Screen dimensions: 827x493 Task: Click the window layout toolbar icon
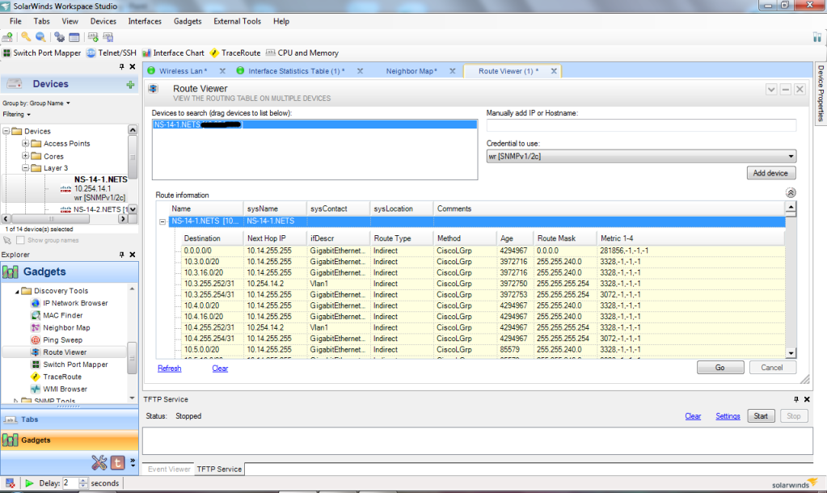(74, 37)
